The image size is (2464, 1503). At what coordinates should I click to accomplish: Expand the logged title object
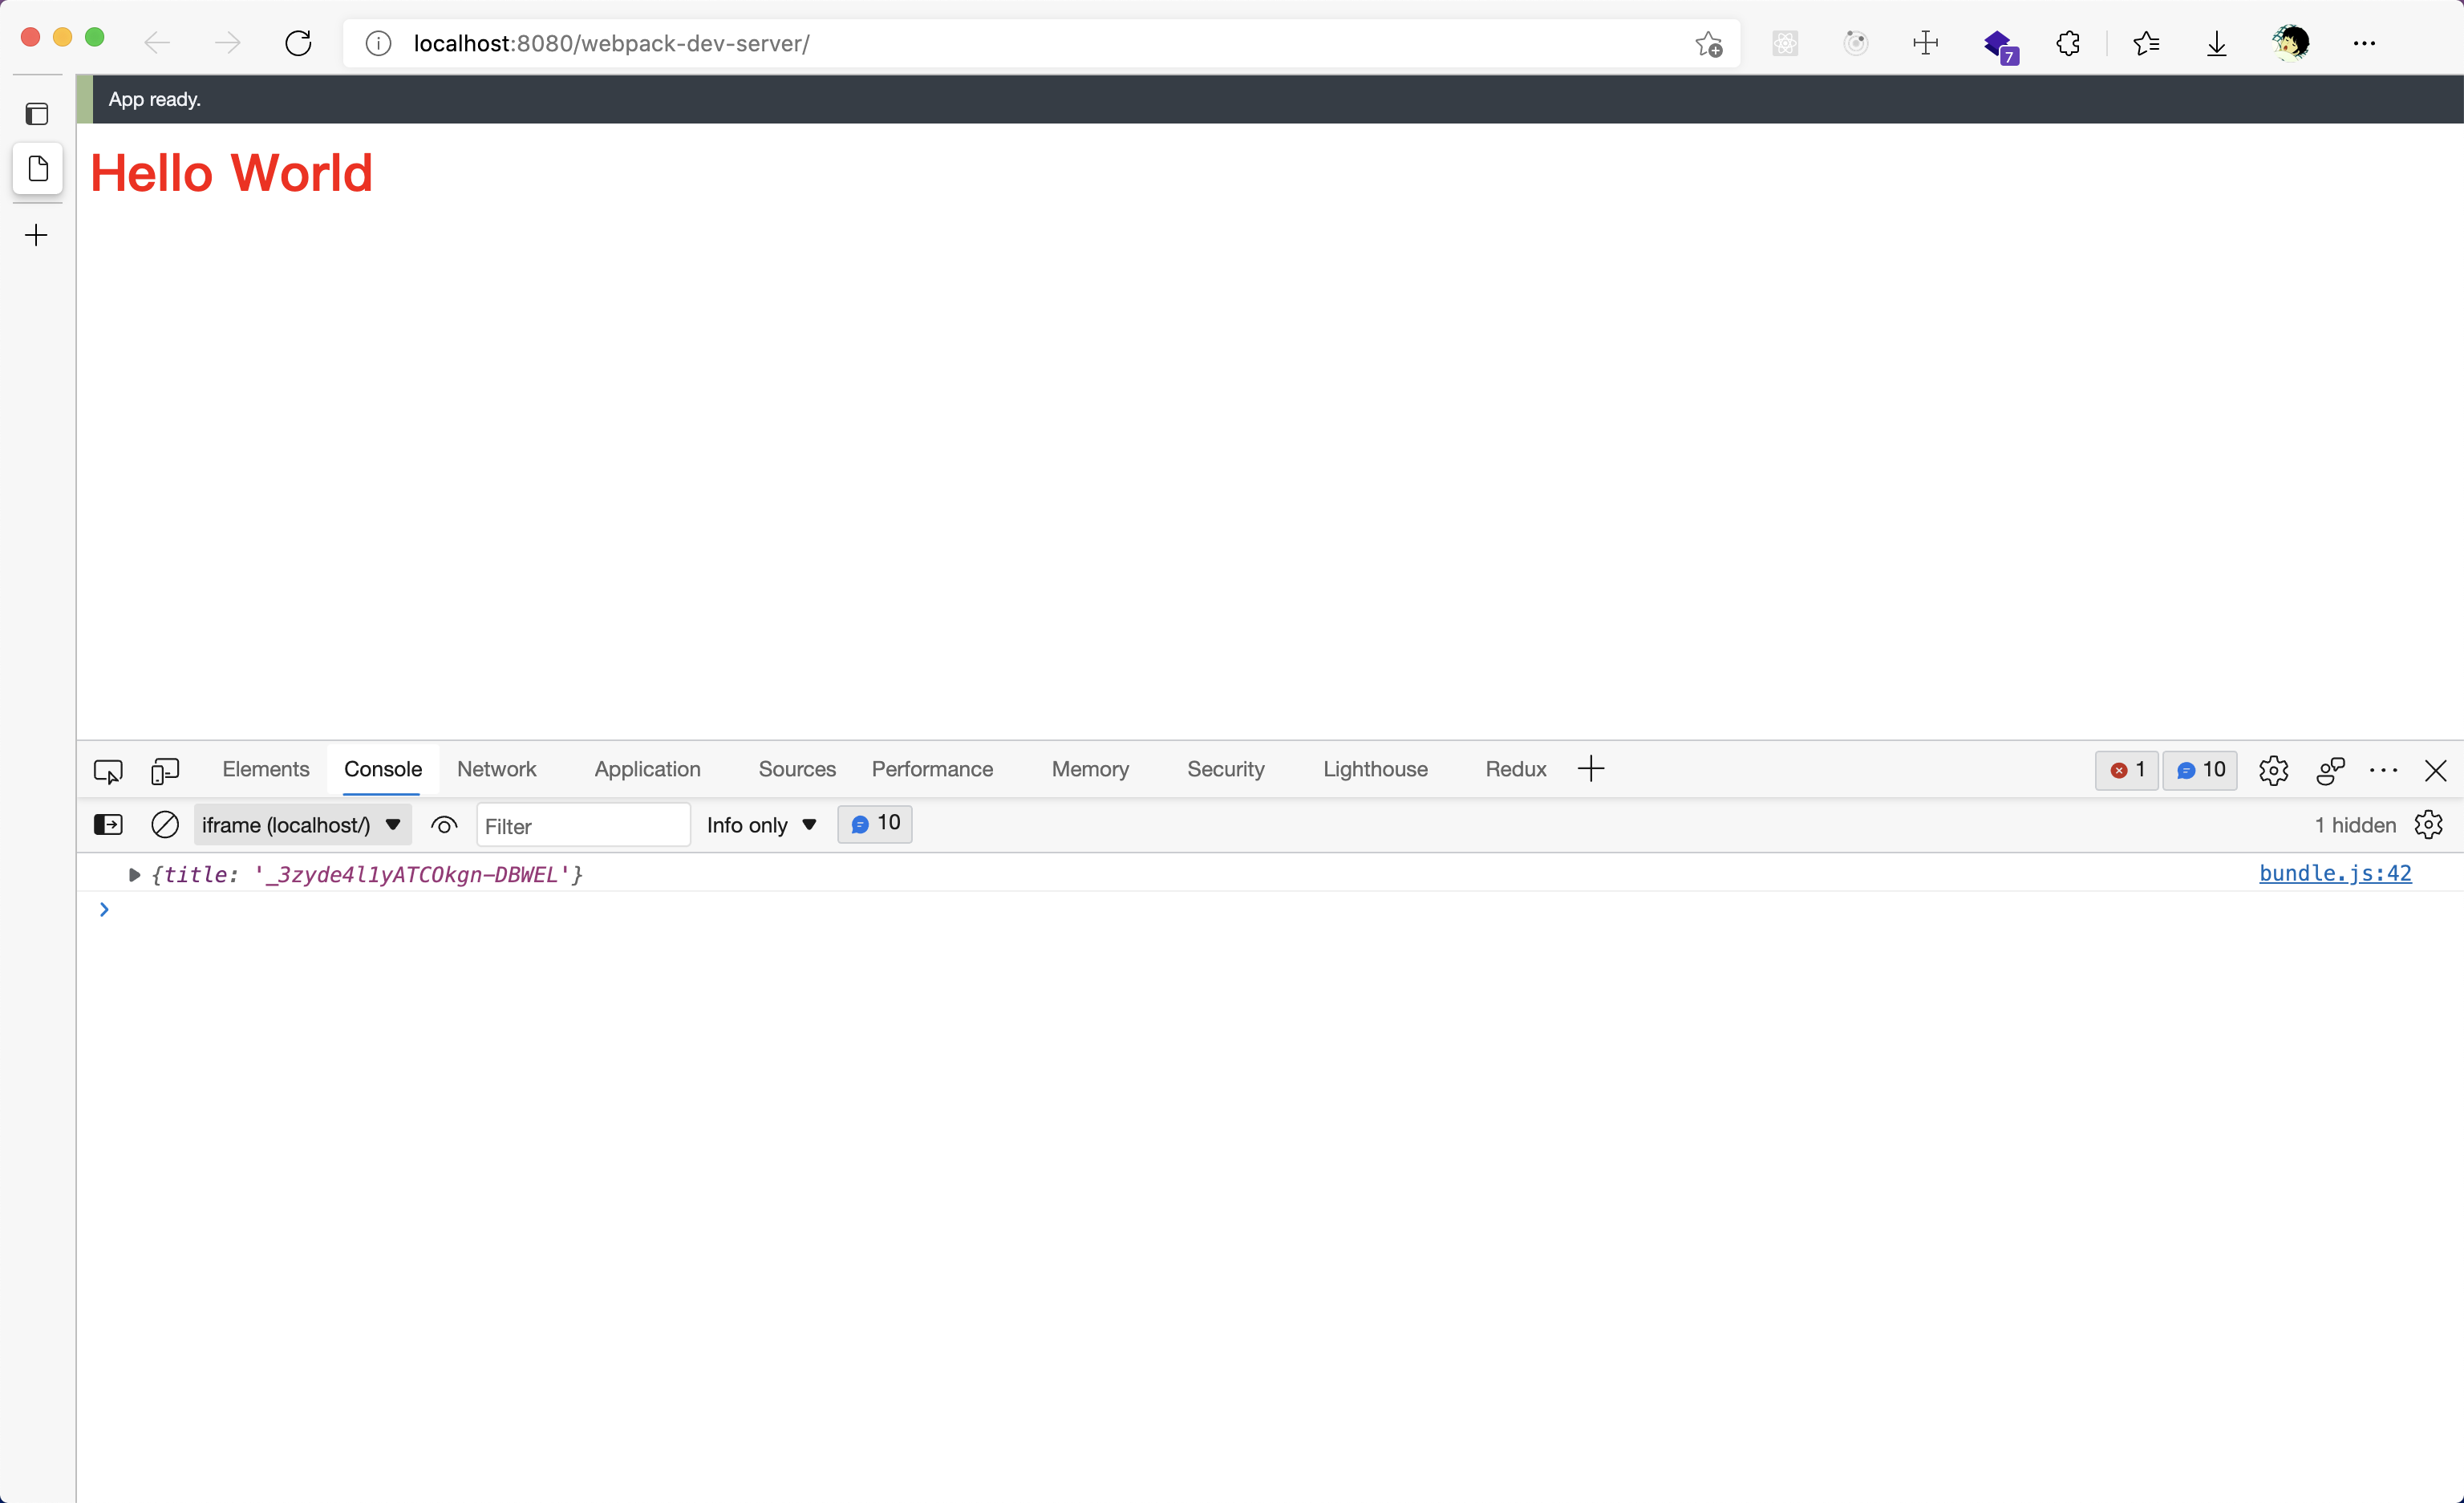[x=134, y=875]
